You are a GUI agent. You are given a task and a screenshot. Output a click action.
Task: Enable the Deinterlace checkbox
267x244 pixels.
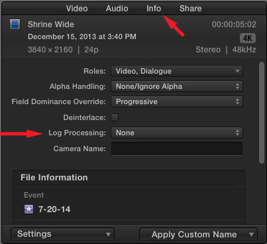click(115, 117)
